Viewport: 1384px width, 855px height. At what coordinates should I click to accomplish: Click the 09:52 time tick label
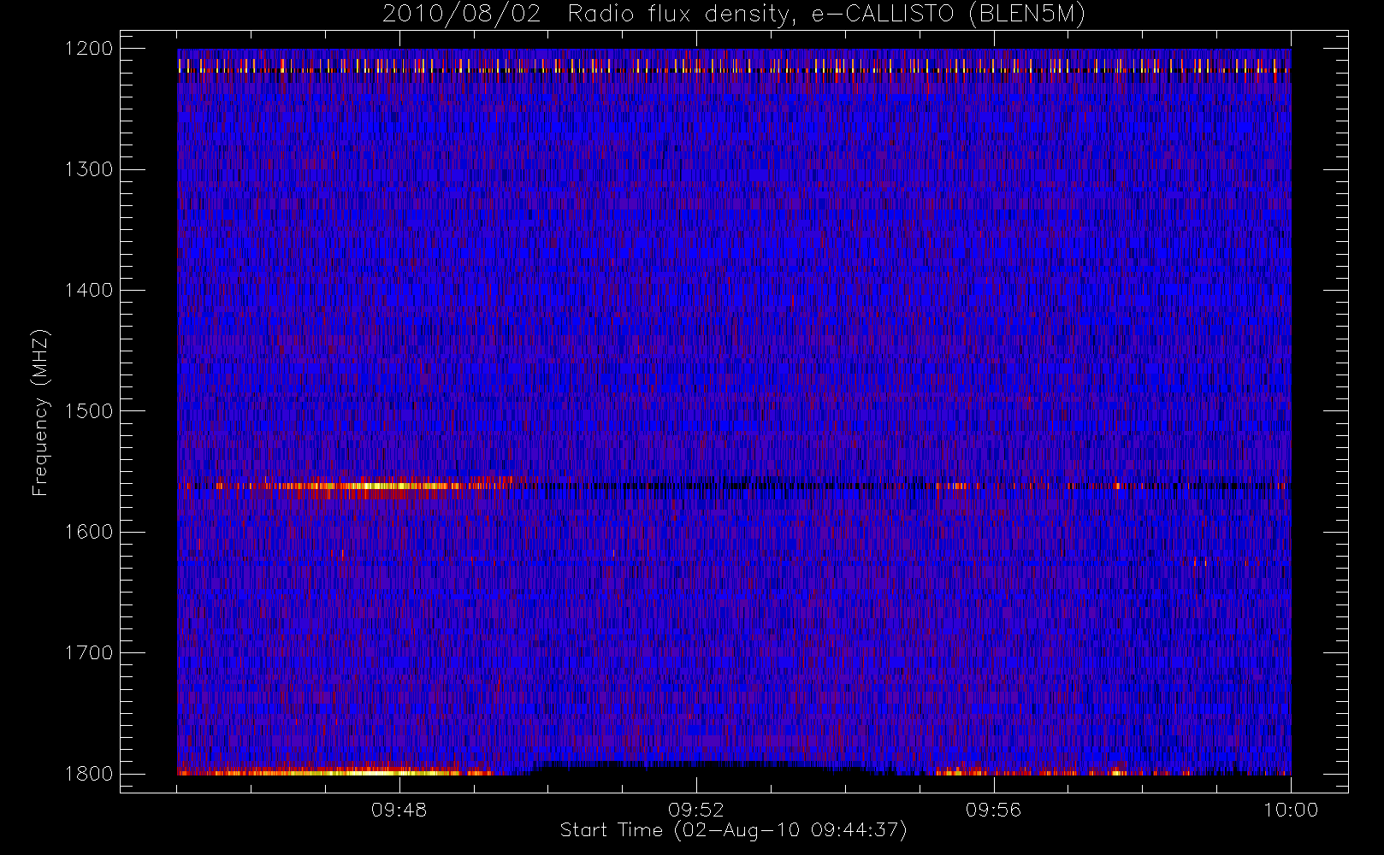696,810
